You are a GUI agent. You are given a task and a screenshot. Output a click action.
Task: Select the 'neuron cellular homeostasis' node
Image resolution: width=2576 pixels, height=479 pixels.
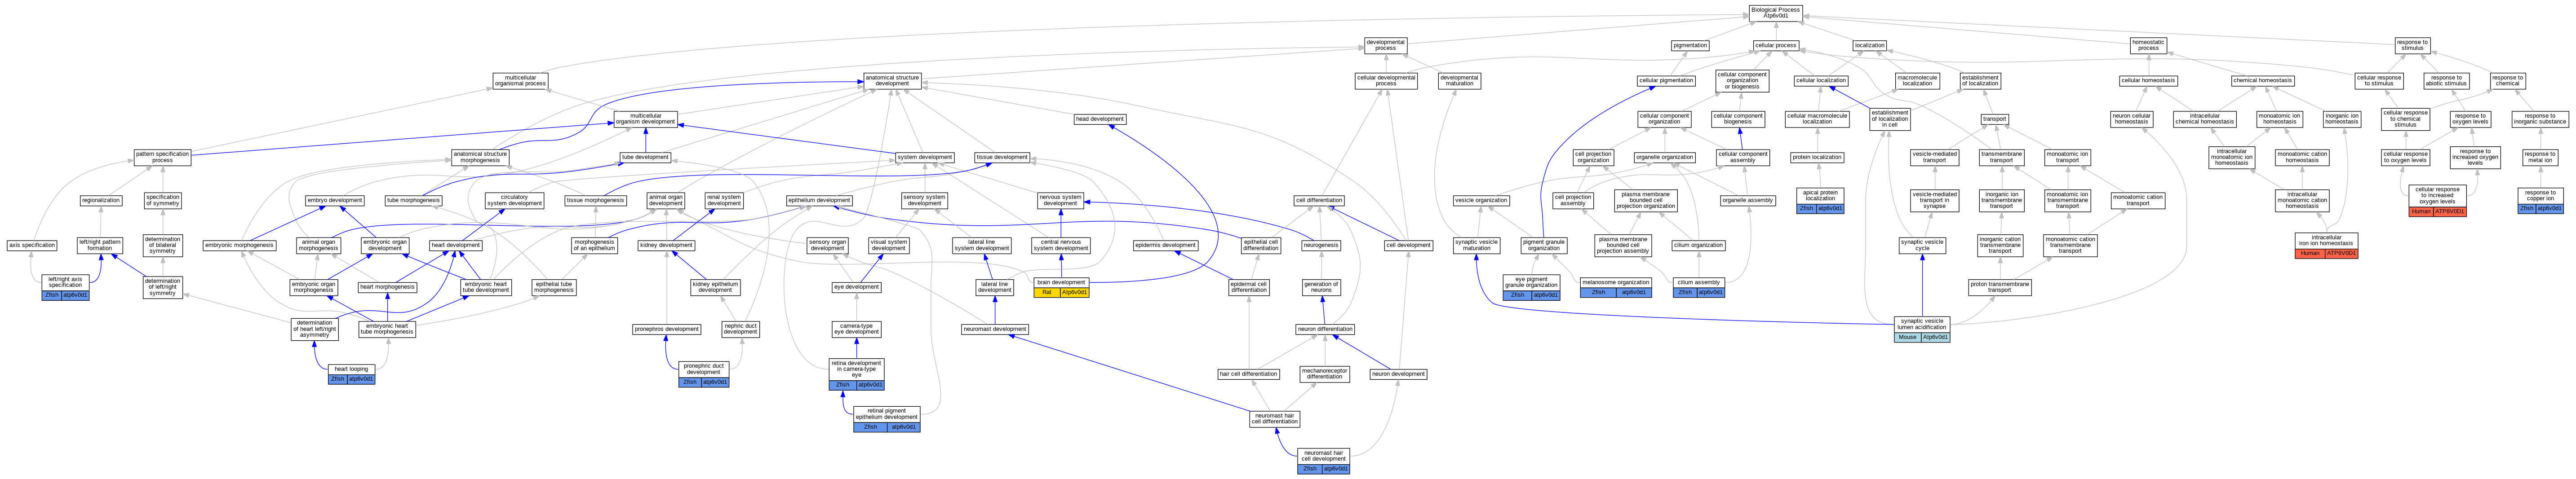tap(2131, 119)
